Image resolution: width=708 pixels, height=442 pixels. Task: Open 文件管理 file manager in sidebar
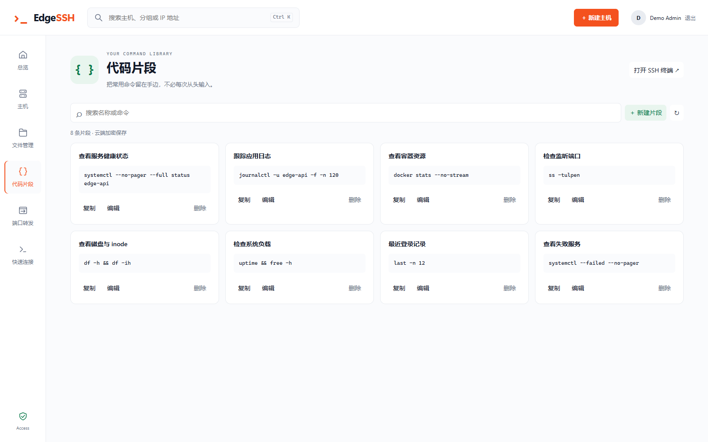tap(23, 138)
